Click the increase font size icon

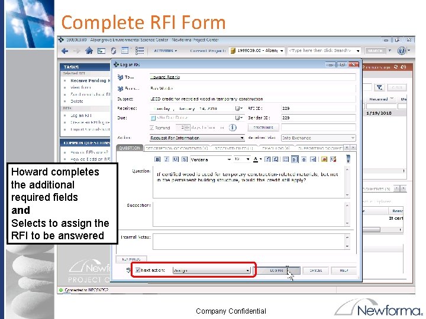[267, 159]
